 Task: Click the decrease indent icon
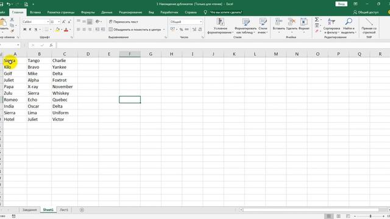tap(97, 30)
